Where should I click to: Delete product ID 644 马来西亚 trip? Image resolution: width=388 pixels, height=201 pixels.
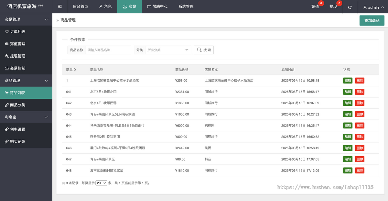click(360, 126)
